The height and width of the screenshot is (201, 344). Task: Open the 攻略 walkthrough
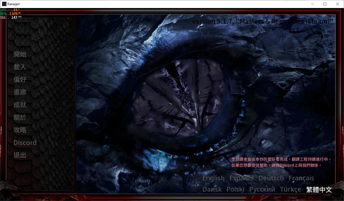click(20, 130)
